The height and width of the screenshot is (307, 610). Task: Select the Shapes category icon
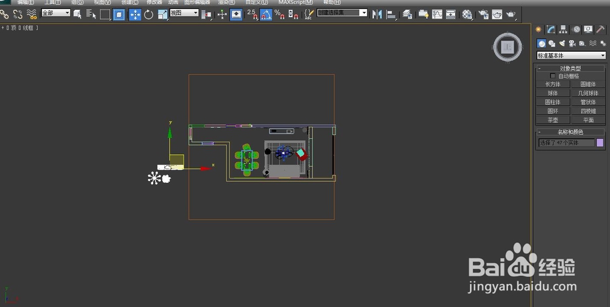tap(551, 43)
